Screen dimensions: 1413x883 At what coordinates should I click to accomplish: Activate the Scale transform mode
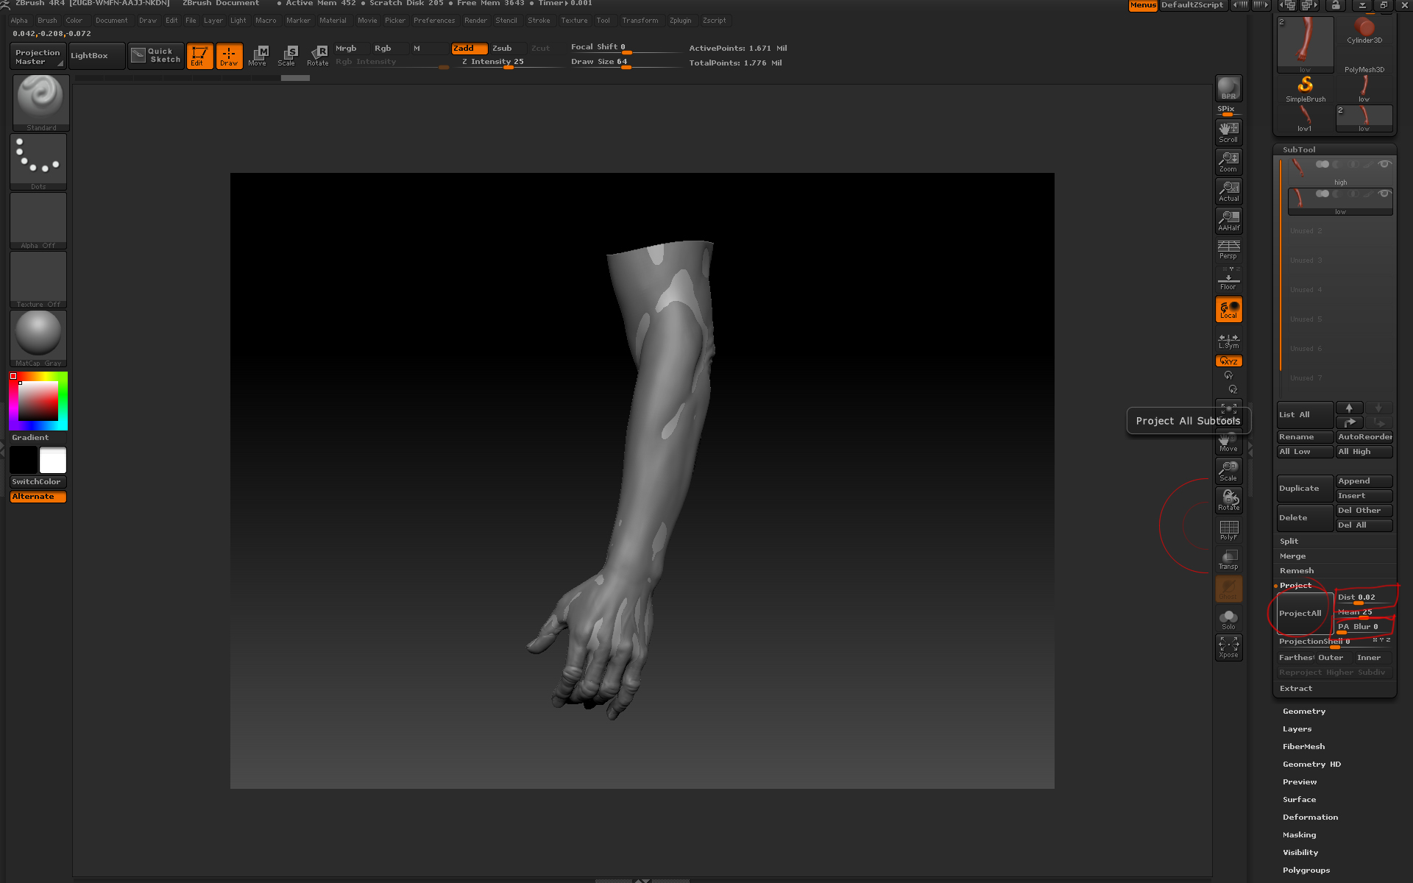click(288, 54)
